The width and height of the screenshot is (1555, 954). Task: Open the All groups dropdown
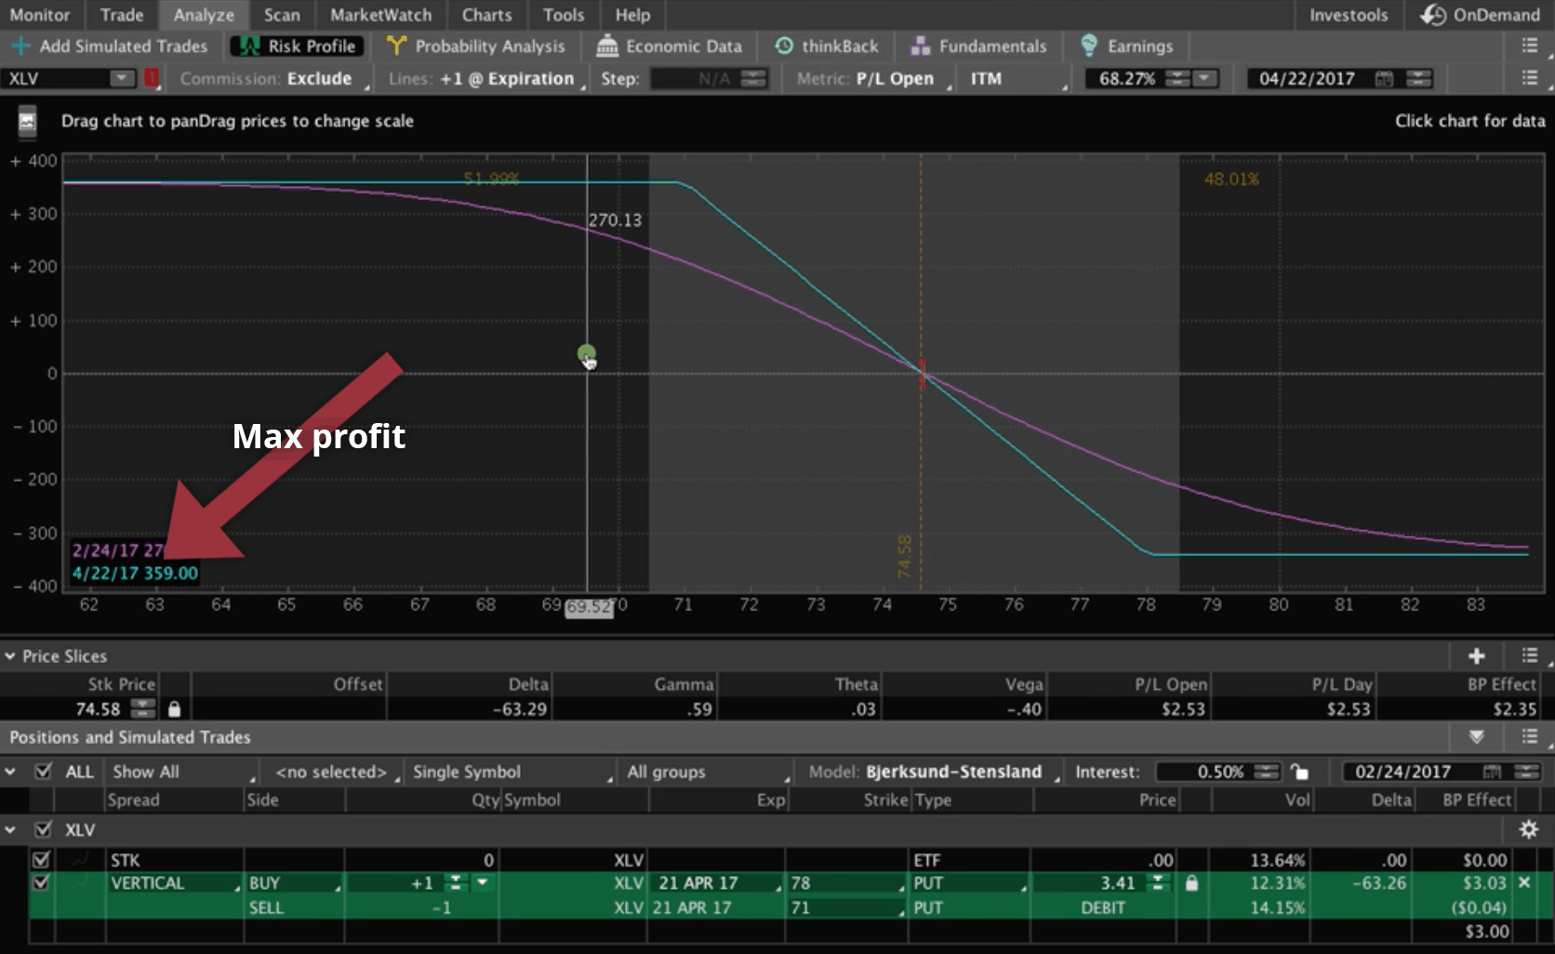[x=707, y=772]
